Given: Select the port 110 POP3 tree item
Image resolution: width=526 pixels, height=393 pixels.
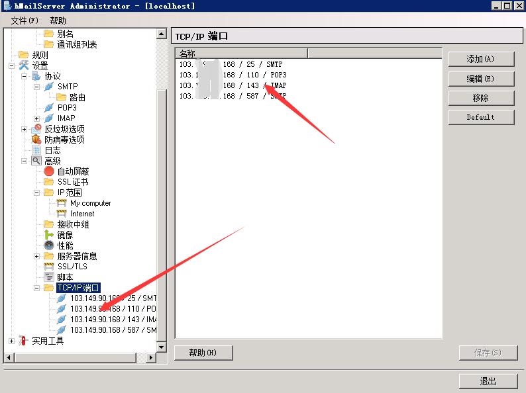Looking at the screenshot, I should click(x=113, y=308).
